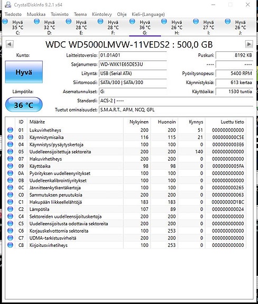258x304 pixels.
Task: Click status orb for 04 Käynnistys/pysäytyskertoja
Action: pos(10,144)
